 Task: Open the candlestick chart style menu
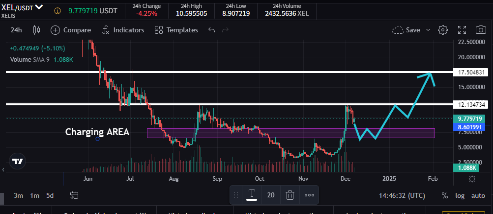point(36,30)
